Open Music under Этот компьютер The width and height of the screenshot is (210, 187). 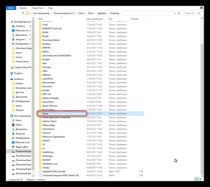(x=17, y=120)
